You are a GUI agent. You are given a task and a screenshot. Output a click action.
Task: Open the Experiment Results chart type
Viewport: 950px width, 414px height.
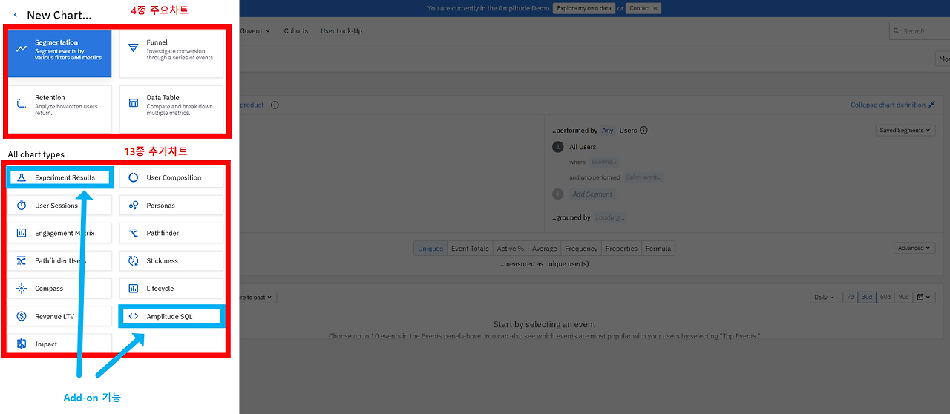(60, 177)
